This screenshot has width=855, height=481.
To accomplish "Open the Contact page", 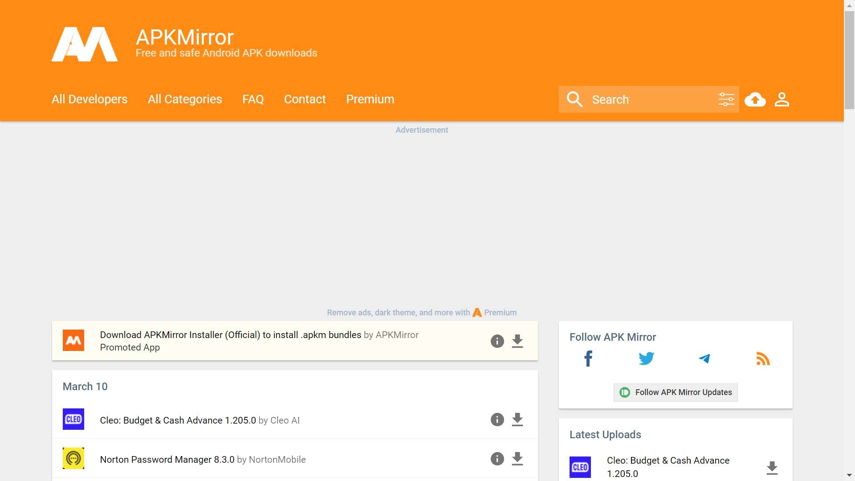I will pos(305,99).
